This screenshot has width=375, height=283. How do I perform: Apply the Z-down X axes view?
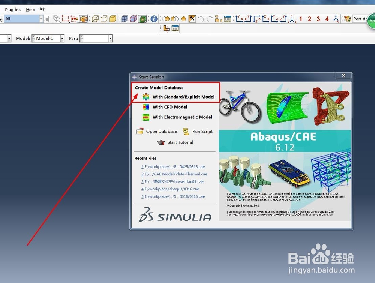point(257,19)
